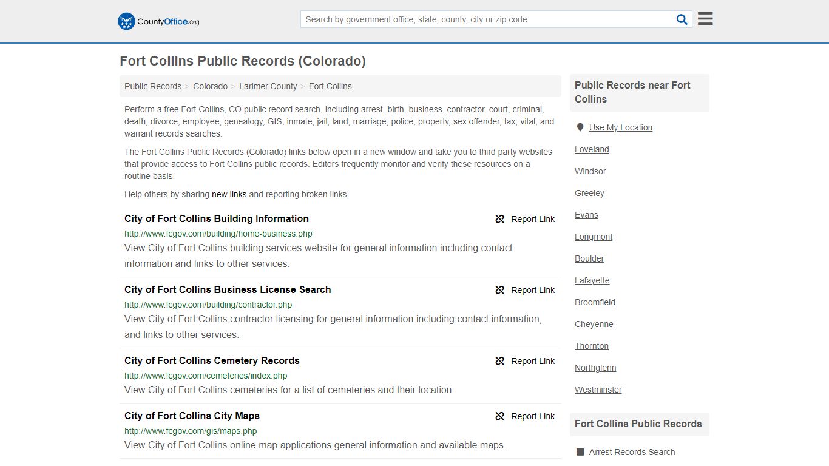Click broken-link icon for Cemetery Records
This screenshot has width=829, height=466.
500,361
